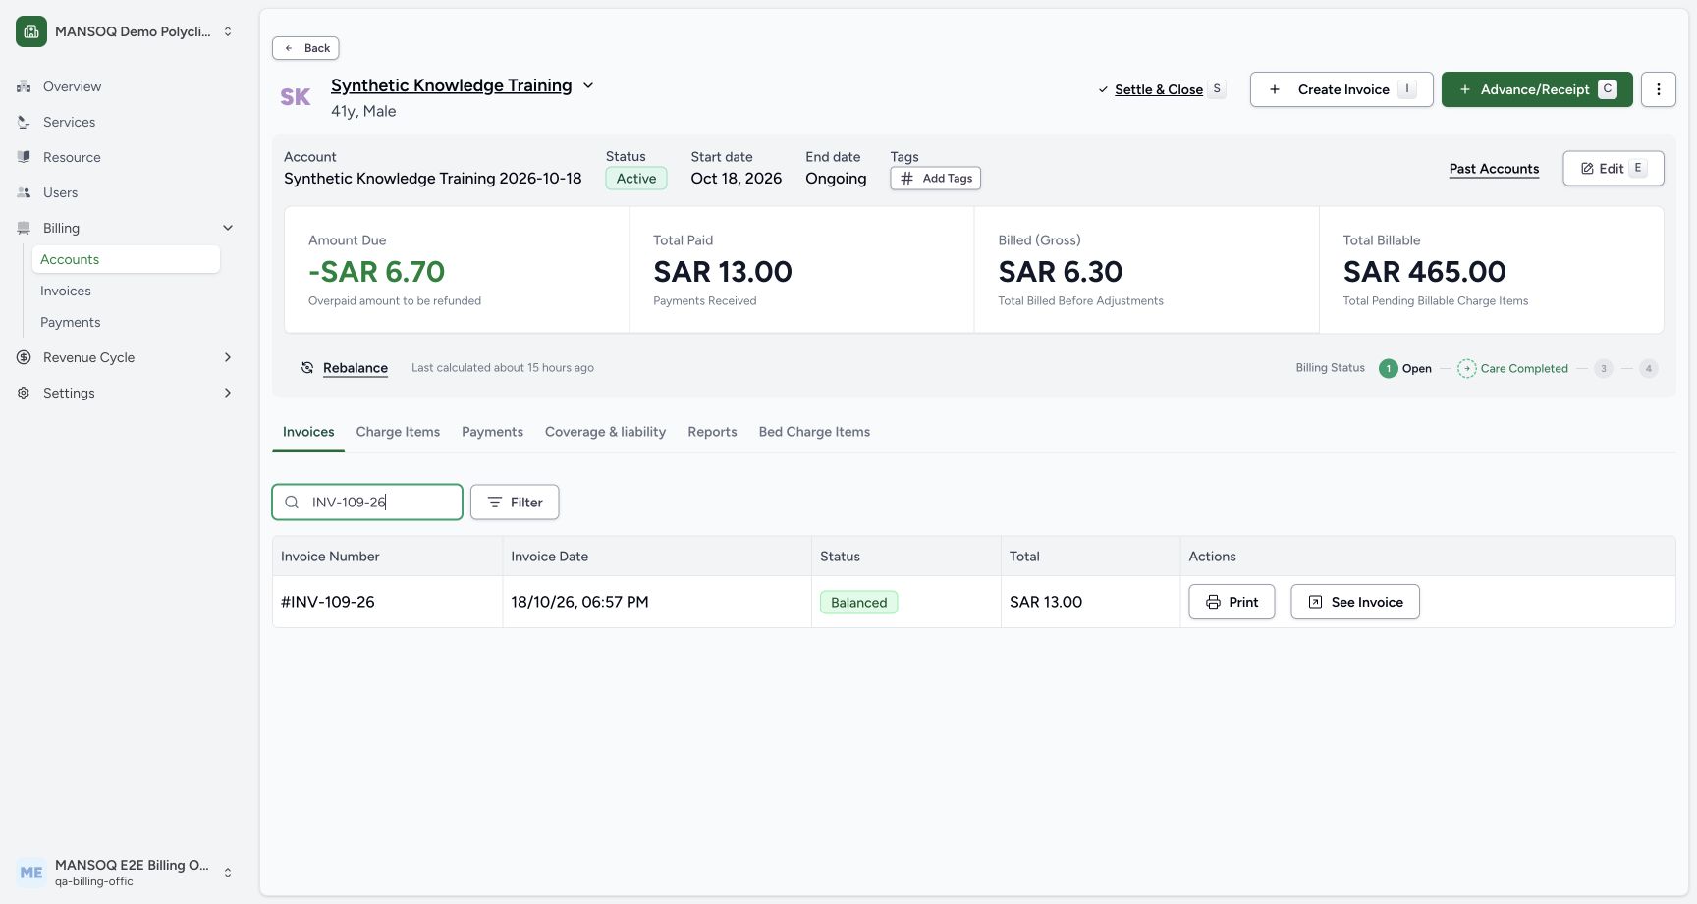
Task: Click the Back button
Action: [305, 48]
